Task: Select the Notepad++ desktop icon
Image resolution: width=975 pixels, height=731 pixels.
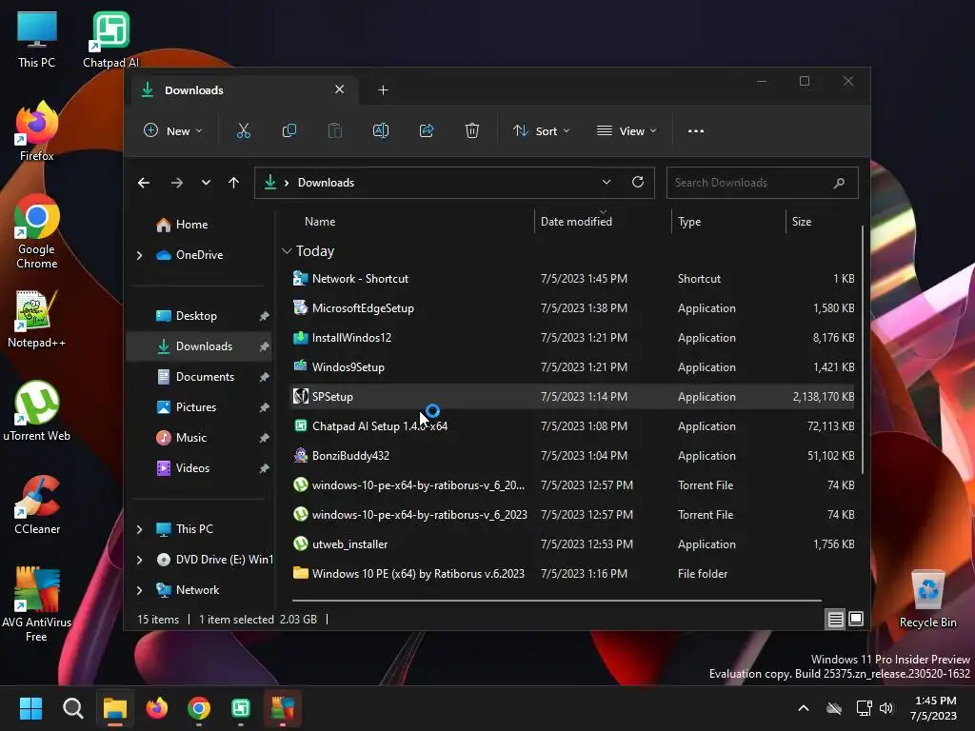Action: pos(37,318)
